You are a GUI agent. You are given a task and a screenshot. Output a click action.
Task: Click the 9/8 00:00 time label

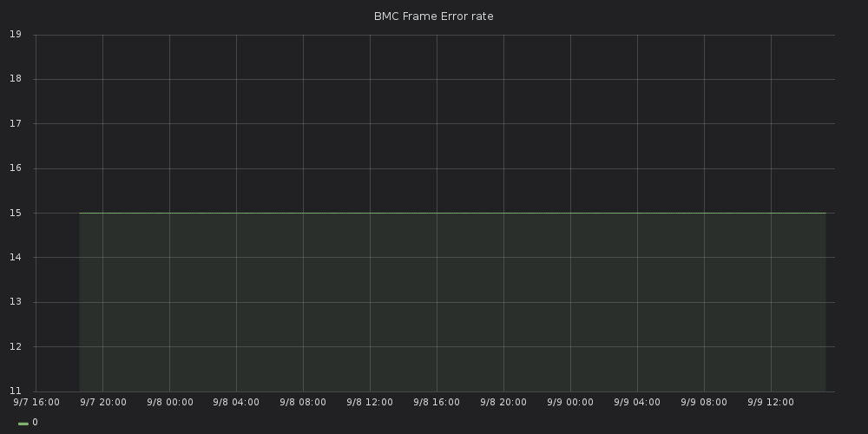coord(169,403)
